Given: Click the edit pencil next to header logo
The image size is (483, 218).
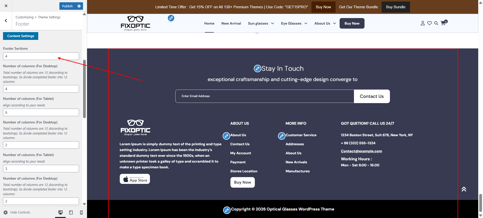Looking at the screenshot, I should point(171,18).
